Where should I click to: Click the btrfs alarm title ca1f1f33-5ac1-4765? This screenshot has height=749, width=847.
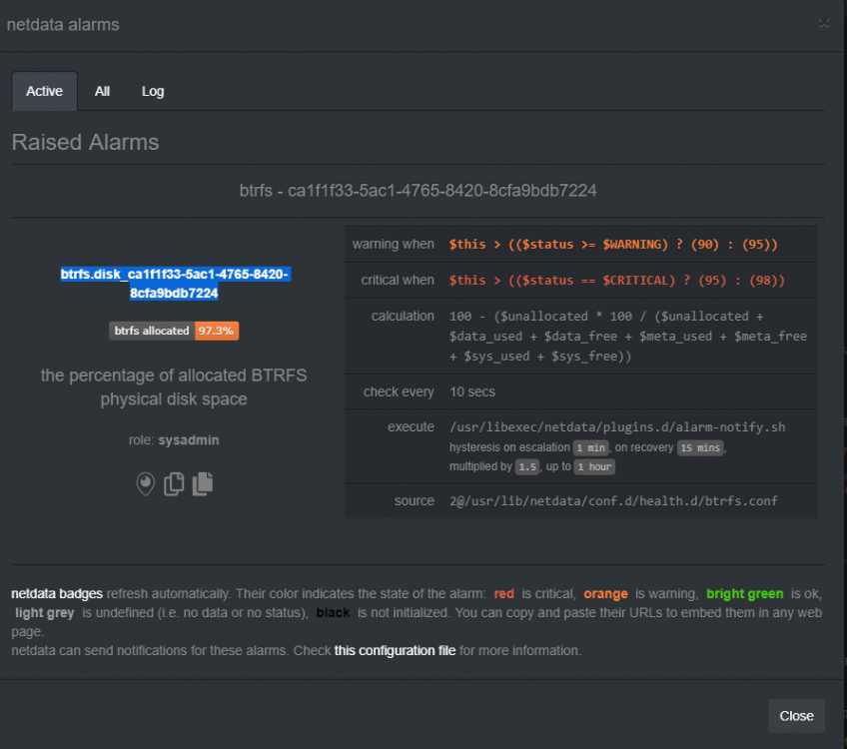coord(419,190)
